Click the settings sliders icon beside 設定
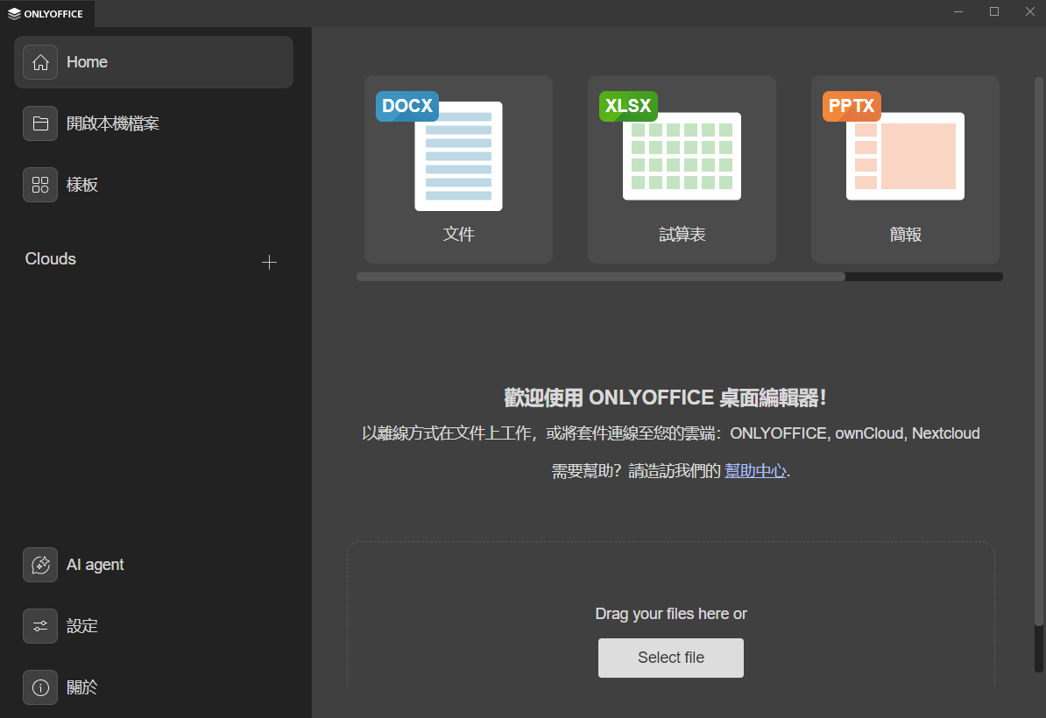The width and height of the screenshot is (1046, 718). click(x=40, y=626)
